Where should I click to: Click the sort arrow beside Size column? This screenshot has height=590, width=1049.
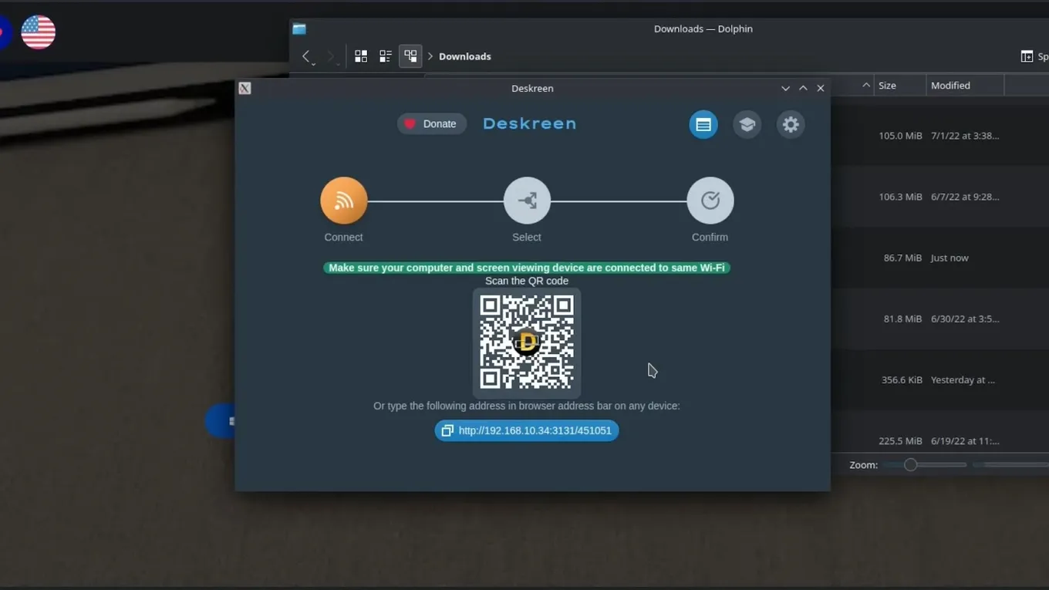[x=866, y=86]
